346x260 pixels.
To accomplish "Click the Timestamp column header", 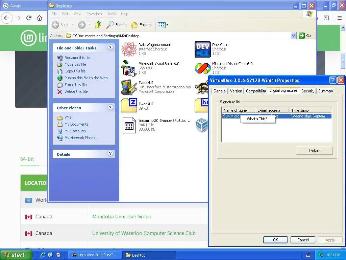I will pos(310,110).
